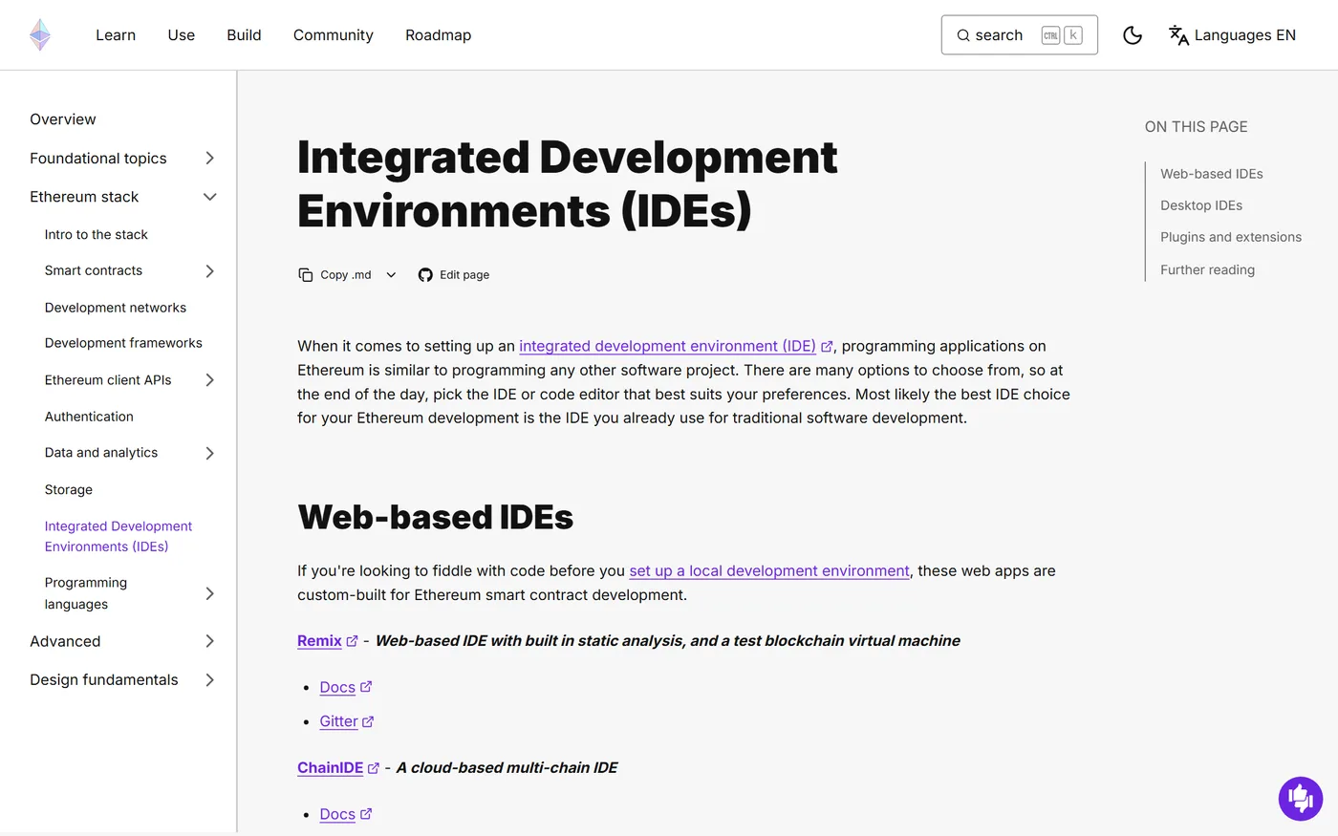Image resolution: width=1338 pixels, height=836 pixels.
Task: Open the Docs link under ChainIDE
Action: tap(337, 815)
